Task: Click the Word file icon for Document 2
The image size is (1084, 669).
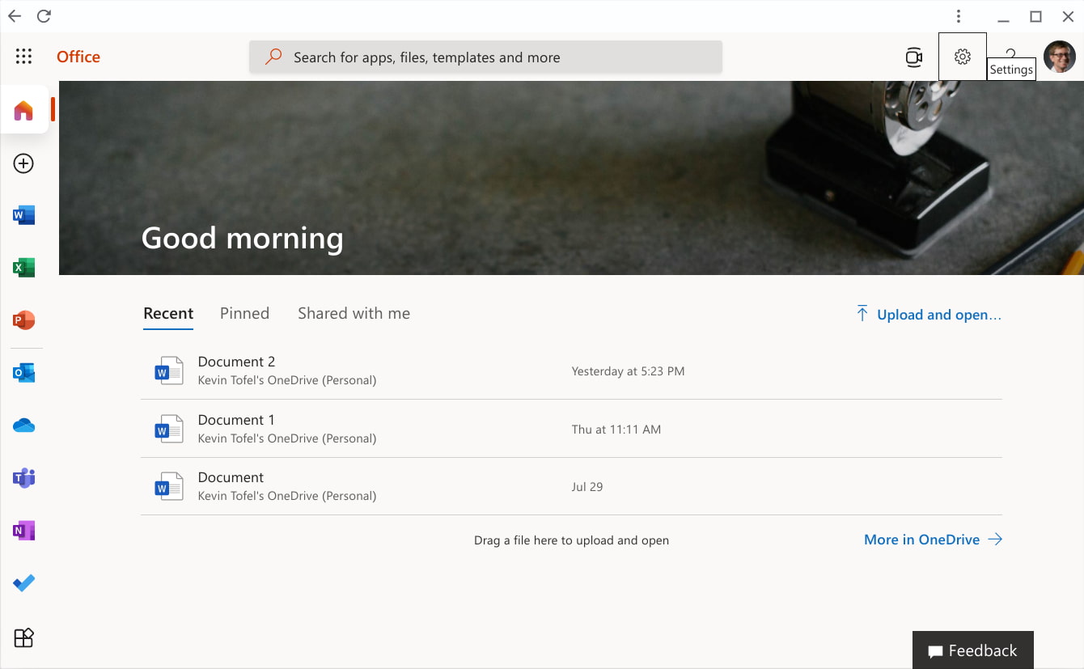Action: click(x=169, y=370)
